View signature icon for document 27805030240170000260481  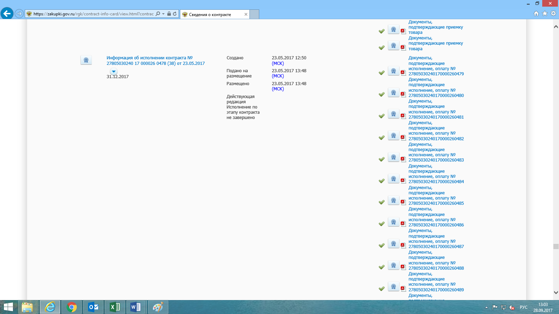click(393, 114)
